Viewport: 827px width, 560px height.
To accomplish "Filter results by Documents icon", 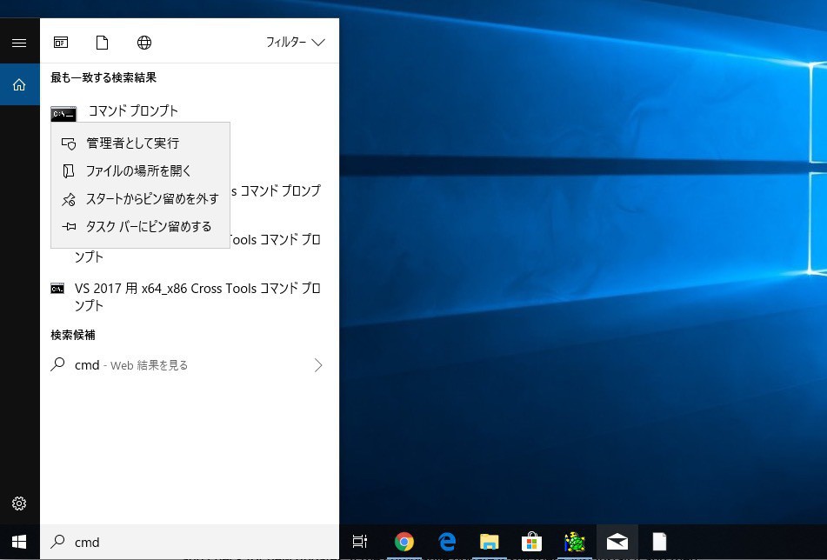I will pyautogui.click(x=103, y=43).
